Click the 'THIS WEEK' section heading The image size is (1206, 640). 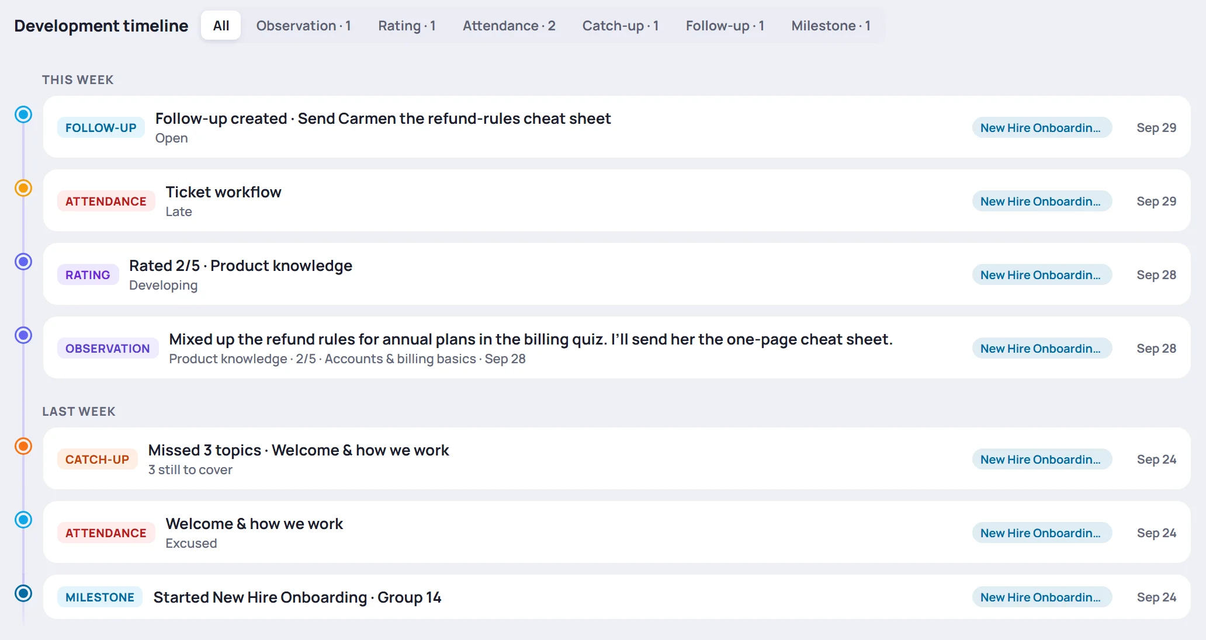[78, 80]
